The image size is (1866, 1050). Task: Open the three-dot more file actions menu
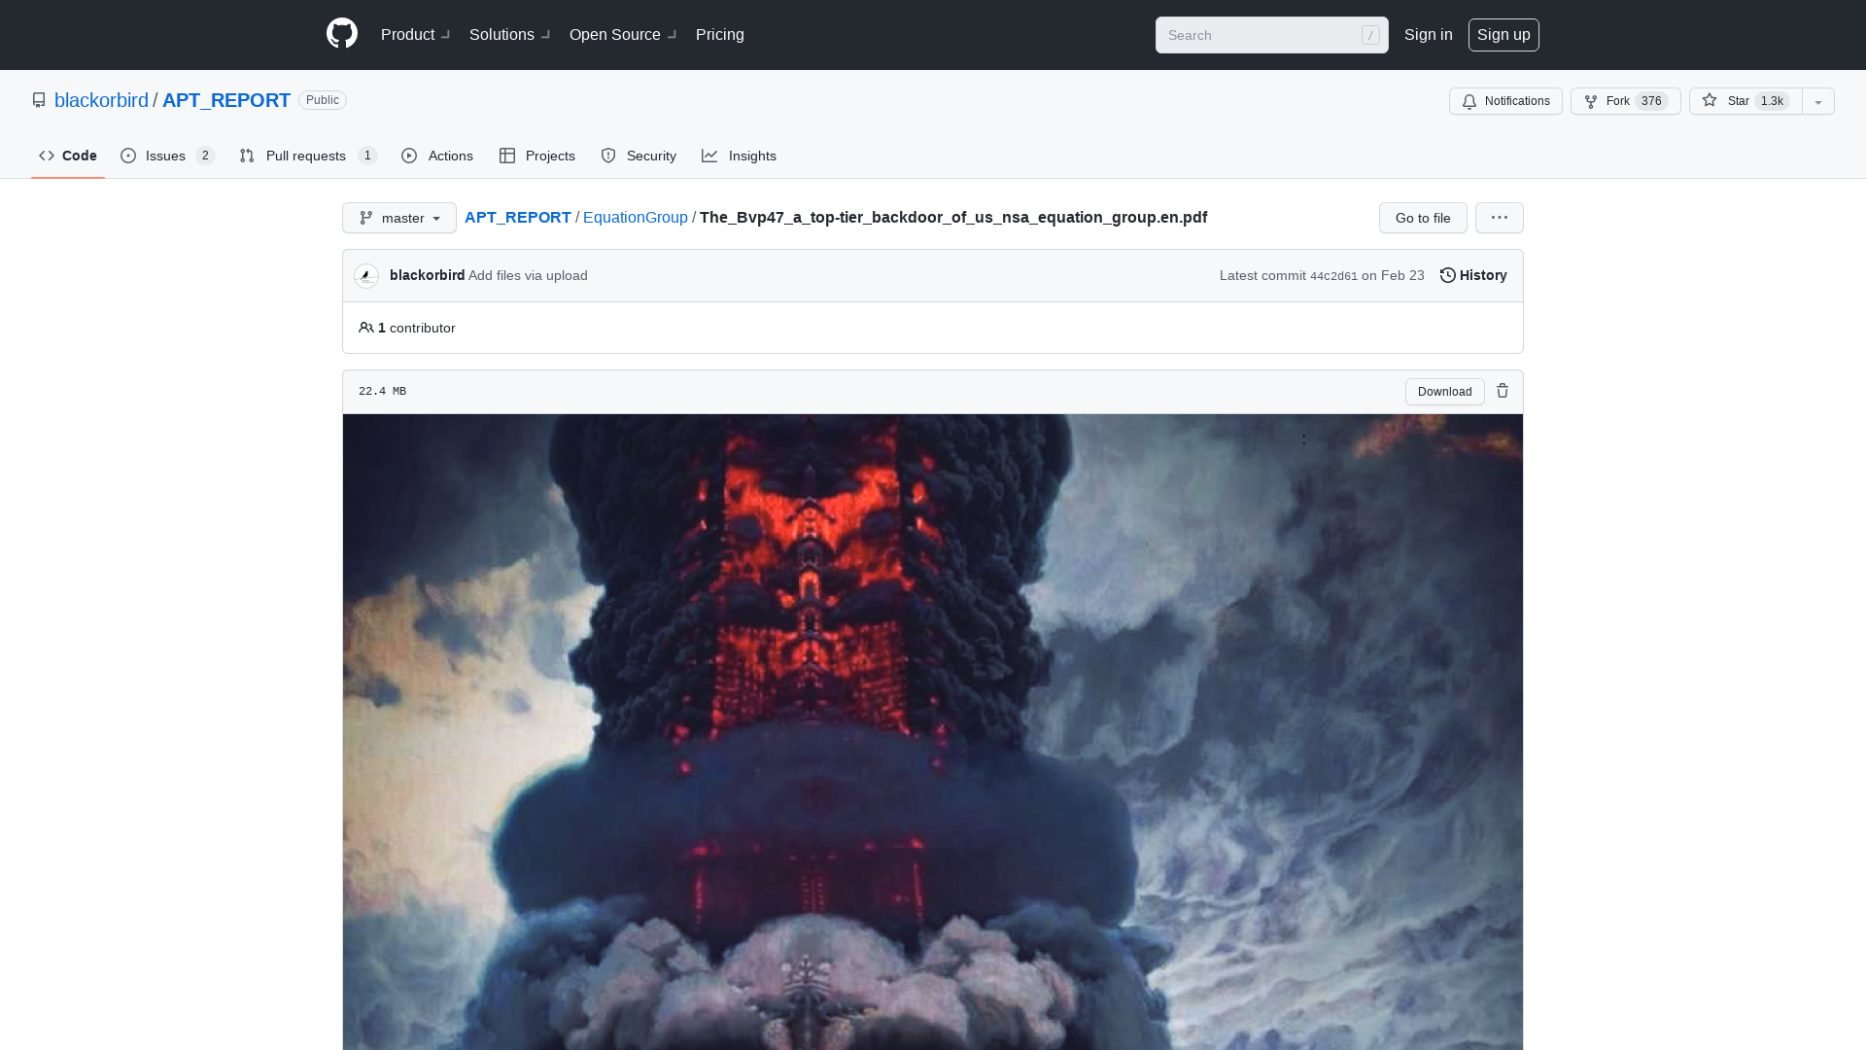[x=1500, y=218]
